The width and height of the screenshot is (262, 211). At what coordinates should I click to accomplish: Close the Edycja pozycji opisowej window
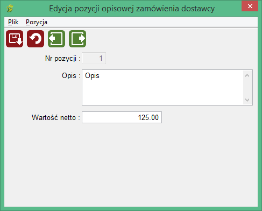click(250, 6)
